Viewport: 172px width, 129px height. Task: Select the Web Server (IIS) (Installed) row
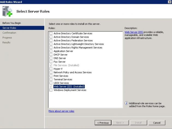(x=69, y=86)
